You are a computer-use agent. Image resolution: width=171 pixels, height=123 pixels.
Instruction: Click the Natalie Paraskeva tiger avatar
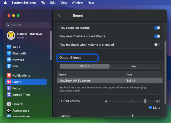click(11, 36)
